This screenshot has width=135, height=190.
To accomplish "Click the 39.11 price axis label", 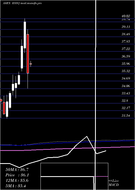I will [126, 27].
